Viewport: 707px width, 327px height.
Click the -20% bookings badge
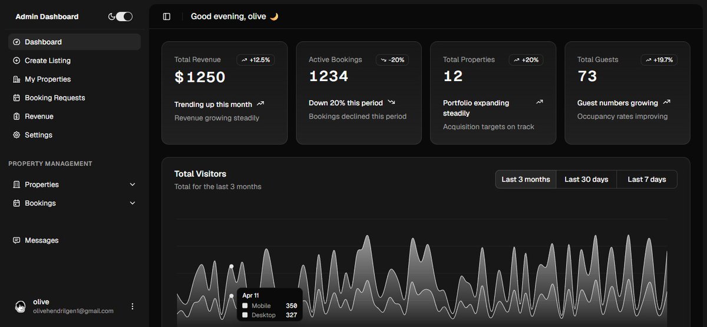pyautogui.click(x=392, y=60)
